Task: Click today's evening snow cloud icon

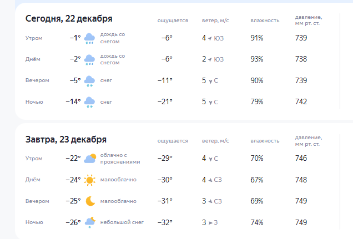Action: [89, 81]
